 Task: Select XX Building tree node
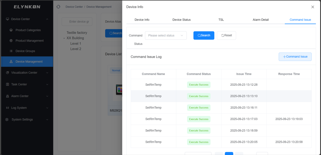coord(75,38)
